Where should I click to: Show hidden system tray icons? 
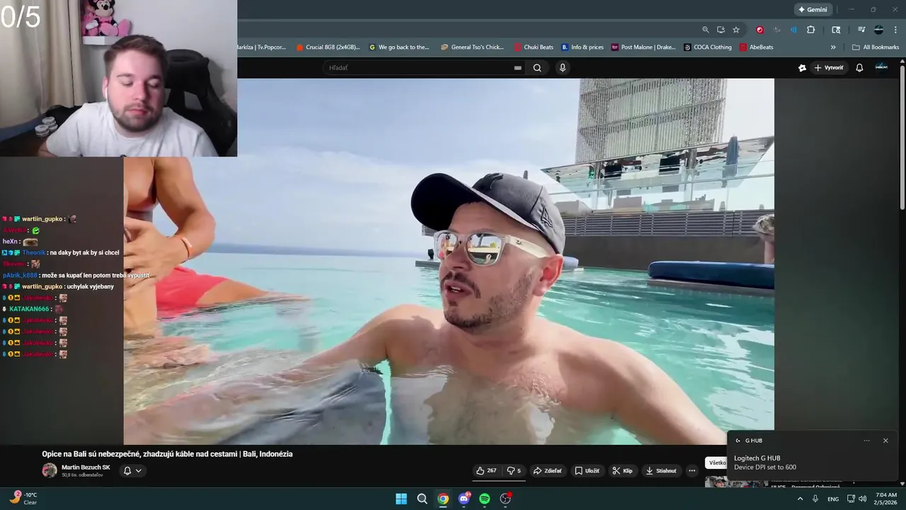(x=801, y=499)
